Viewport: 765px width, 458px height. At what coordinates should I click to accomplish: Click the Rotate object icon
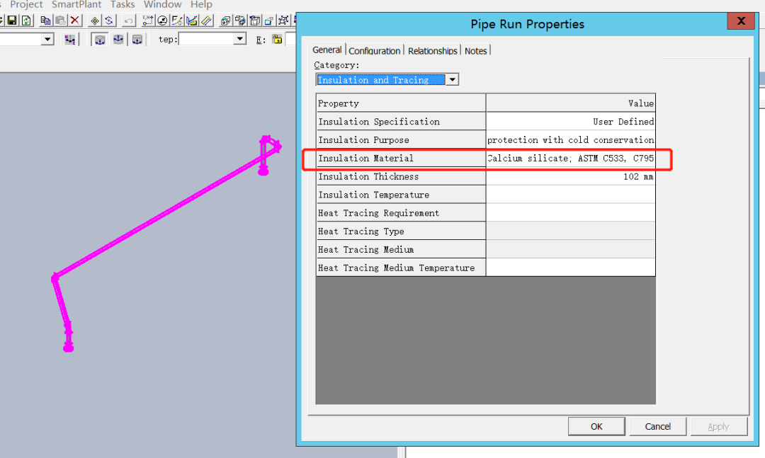point(109,21)
